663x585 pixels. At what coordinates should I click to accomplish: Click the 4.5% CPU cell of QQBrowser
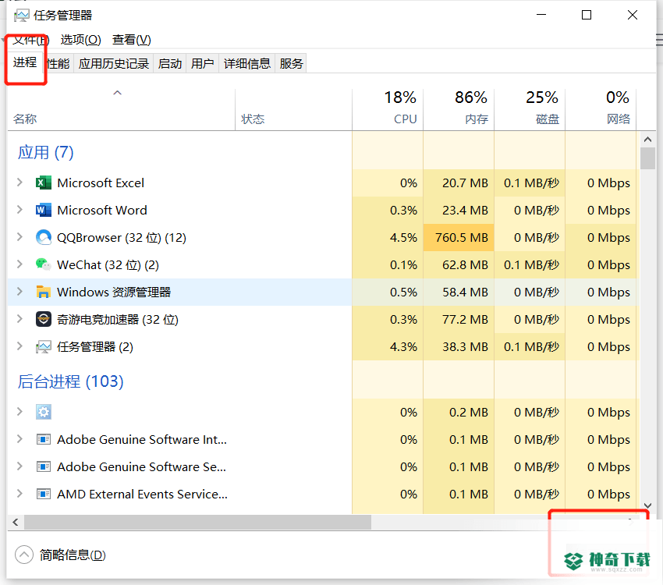388,237
